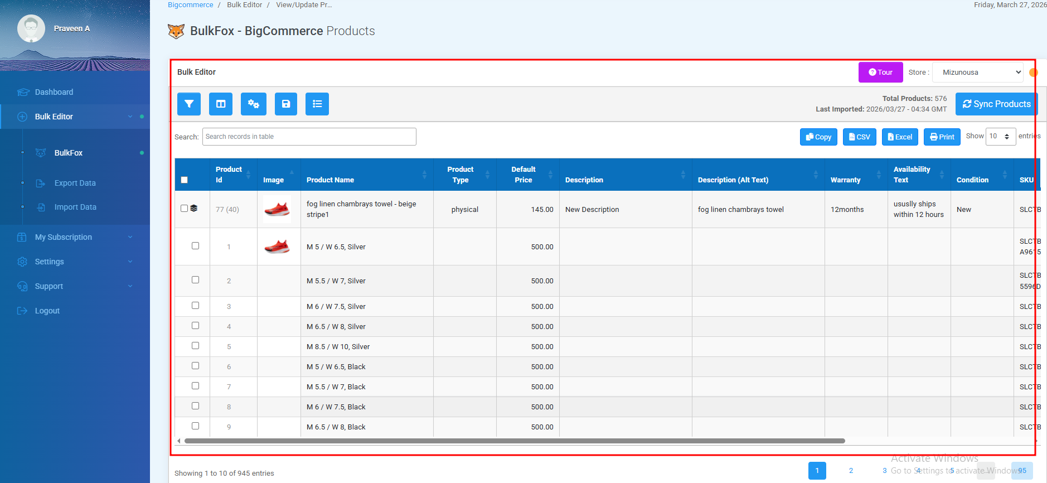Go to pagination page 2
This screenshot has width=1047, height=483.
coord(851,471)
